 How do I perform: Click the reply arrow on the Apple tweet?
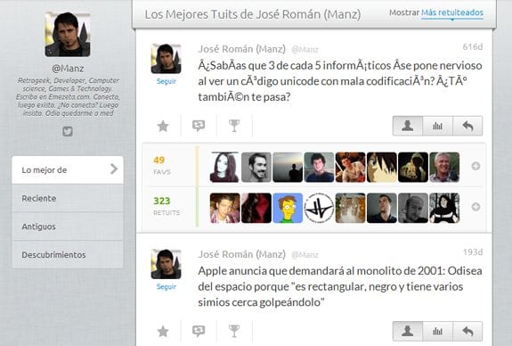pyautogui.click(x=467, y=331)
